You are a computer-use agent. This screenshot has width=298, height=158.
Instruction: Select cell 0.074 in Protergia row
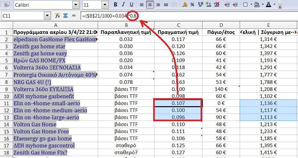(126, 75)
